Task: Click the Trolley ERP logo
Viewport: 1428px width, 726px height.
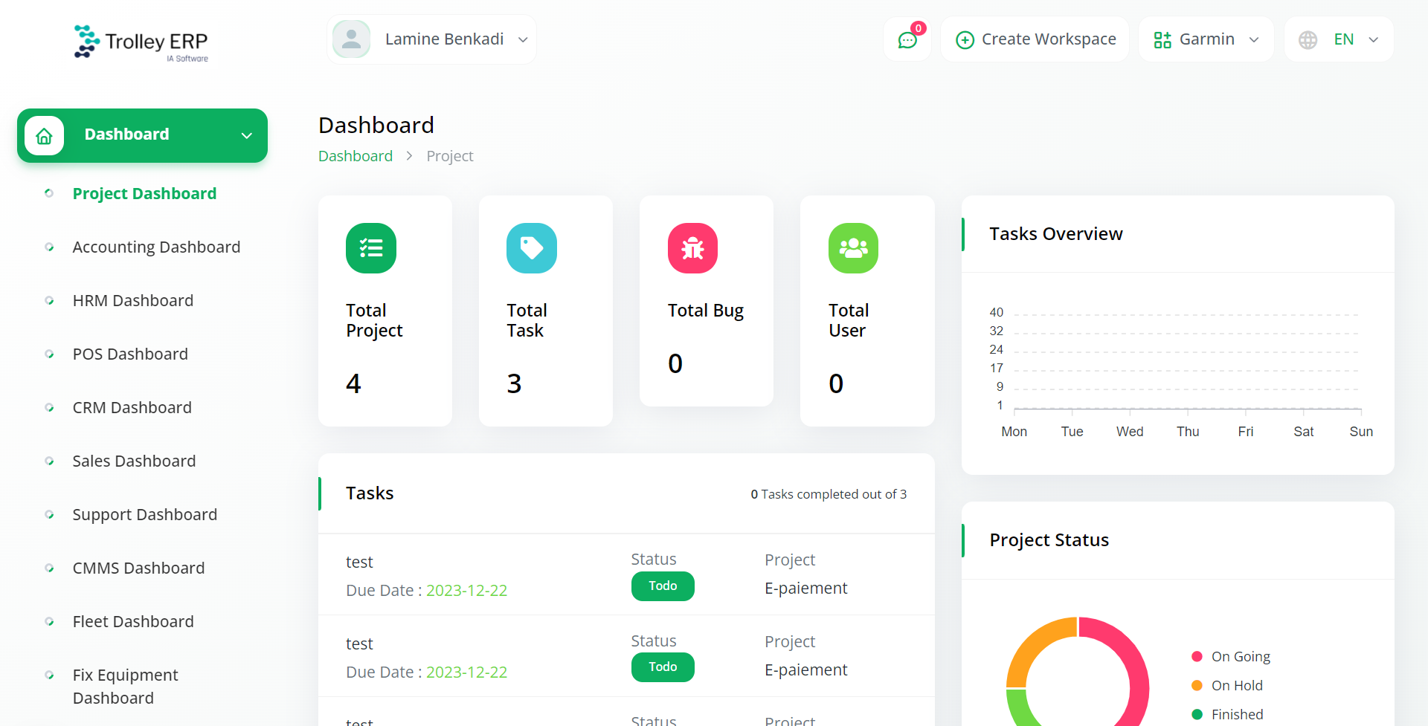Action: point(141,42)
